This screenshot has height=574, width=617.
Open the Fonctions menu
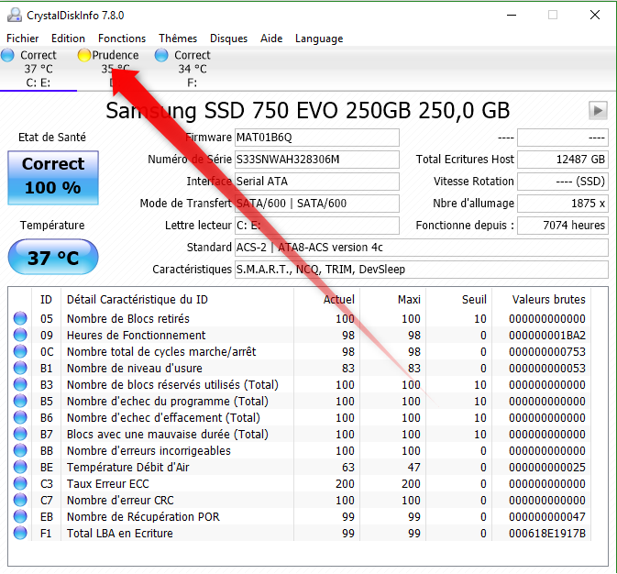tap(122, 39)
